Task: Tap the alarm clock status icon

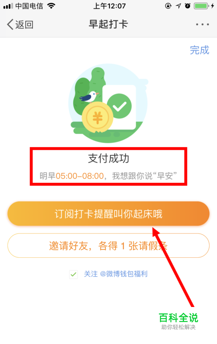Action: click(x=187, y=6)
